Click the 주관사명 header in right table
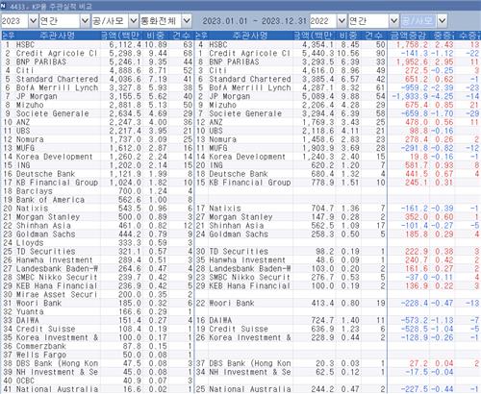 point(250,36)
